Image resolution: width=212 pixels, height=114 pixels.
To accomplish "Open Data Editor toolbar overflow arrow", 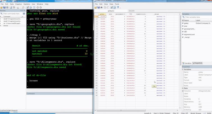I will point(120,8).
